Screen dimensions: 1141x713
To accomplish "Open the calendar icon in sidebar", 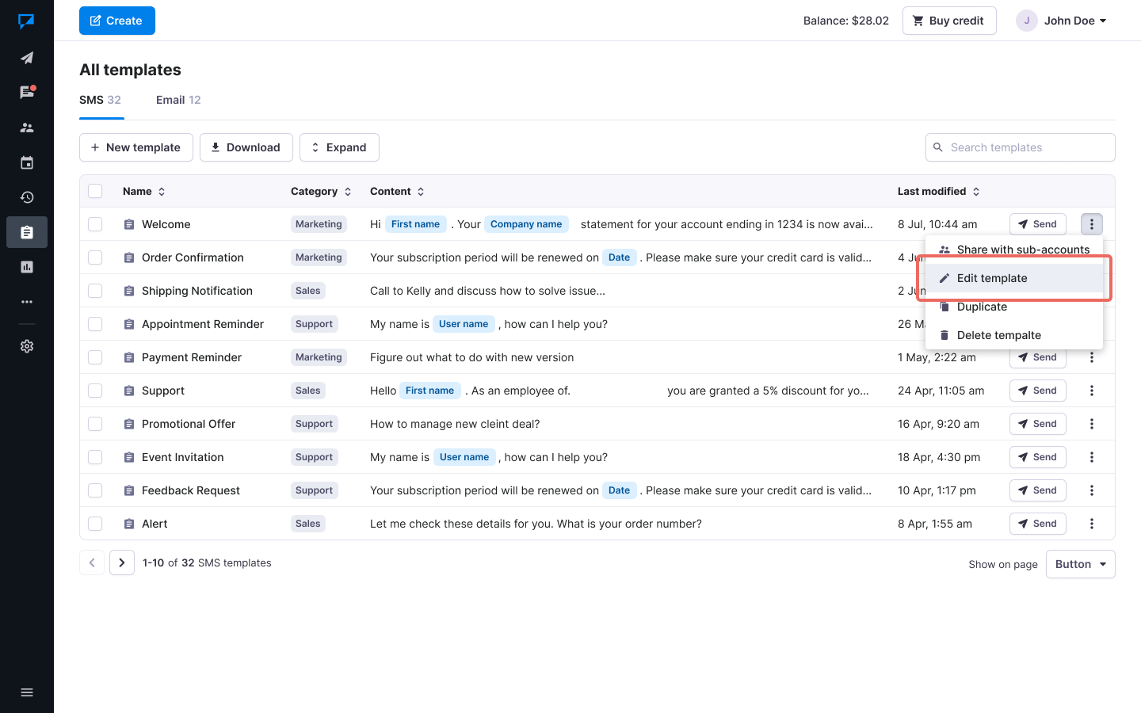I will (x=27, y=162).
